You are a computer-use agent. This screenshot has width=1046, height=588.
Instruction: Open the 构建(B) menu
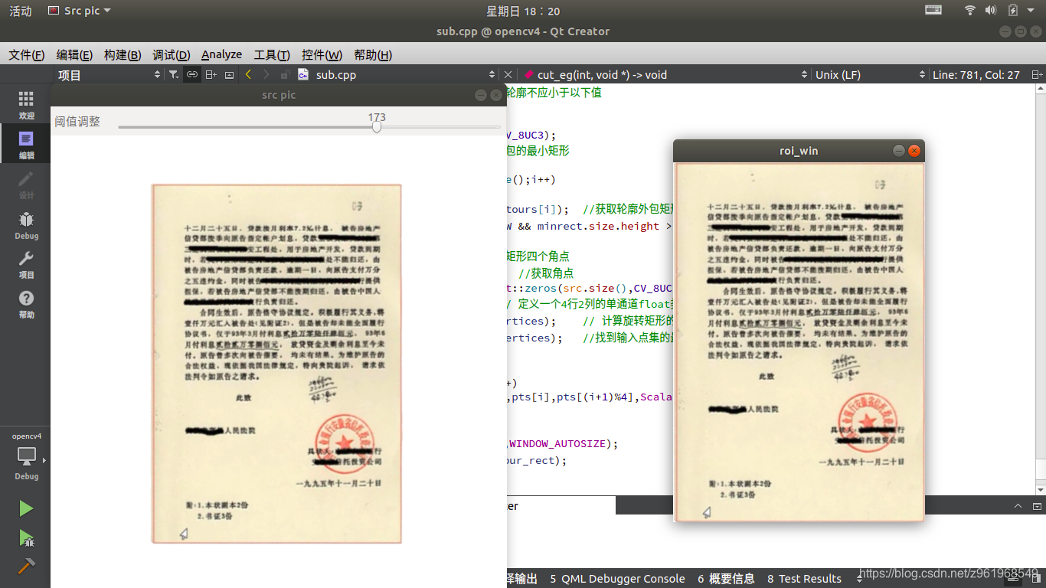point(123,54)
